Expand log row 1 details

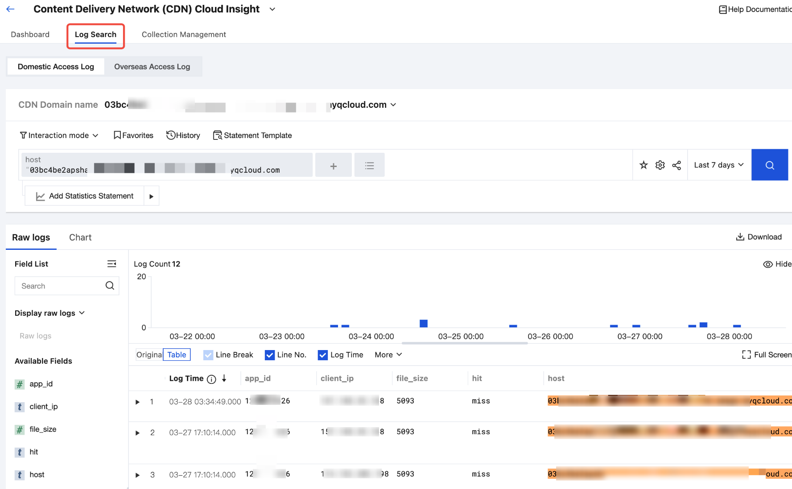[x=138, y=402]
